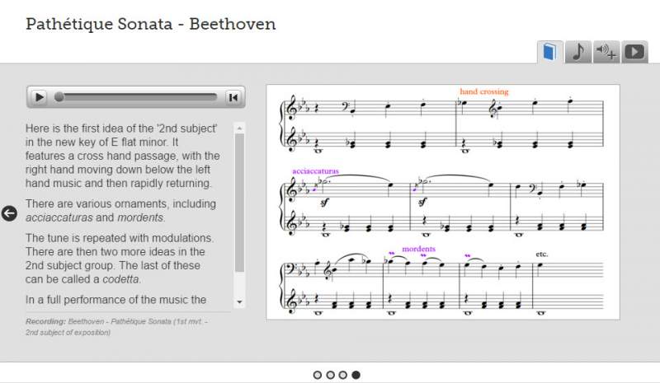Switch to the music note tab
Screen dimensions: 660x383
pyautogui.click(x=578, y=52)
